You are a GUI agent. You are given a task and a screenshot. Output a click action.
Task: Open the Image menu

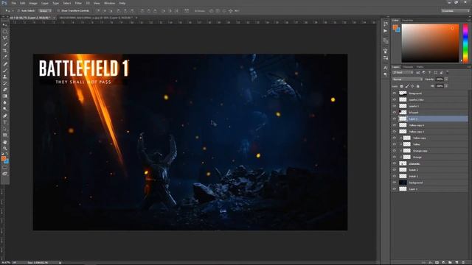click(x=33, y=3)
